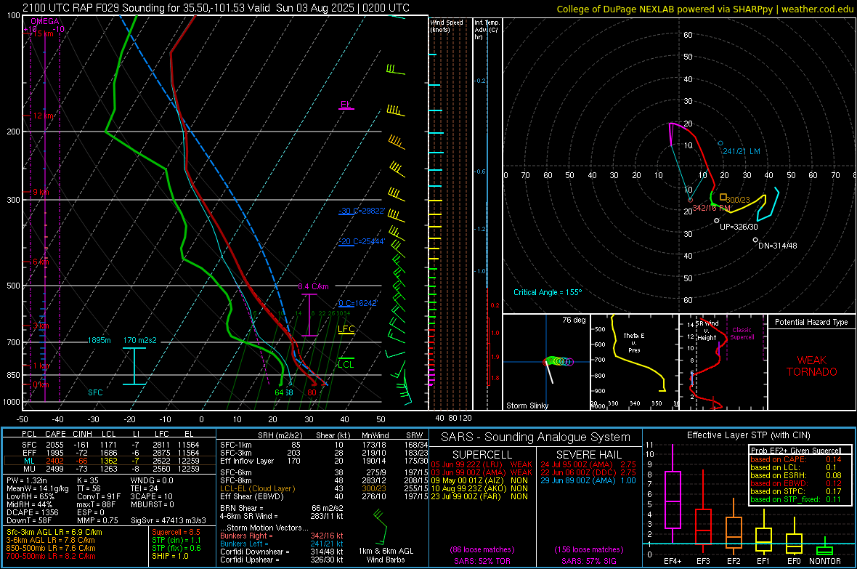Click the 'Classic Supercell' label
This screenshot has height=569, width=857.
pyautogui.click(x=742, y=334)
